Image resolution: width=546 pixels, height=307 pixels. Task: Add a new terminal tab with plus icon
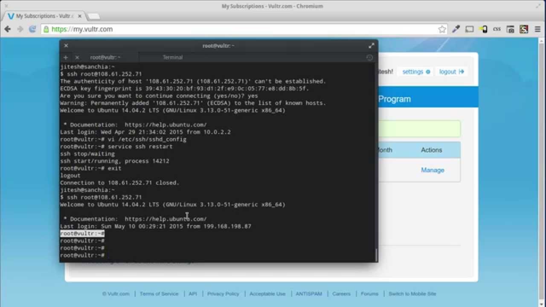coord(65,57)
